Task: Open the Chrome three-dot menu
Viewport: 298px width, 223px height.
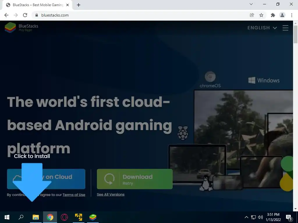Action: 292,15
